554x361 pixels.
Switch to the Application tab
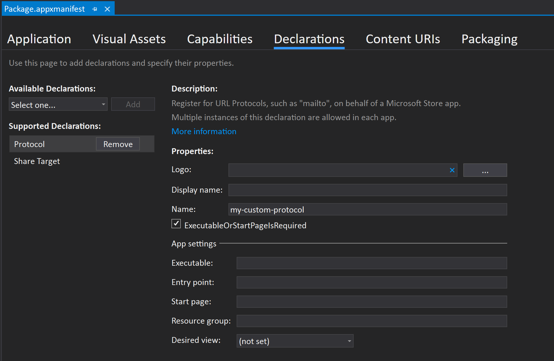pos(39,39)
